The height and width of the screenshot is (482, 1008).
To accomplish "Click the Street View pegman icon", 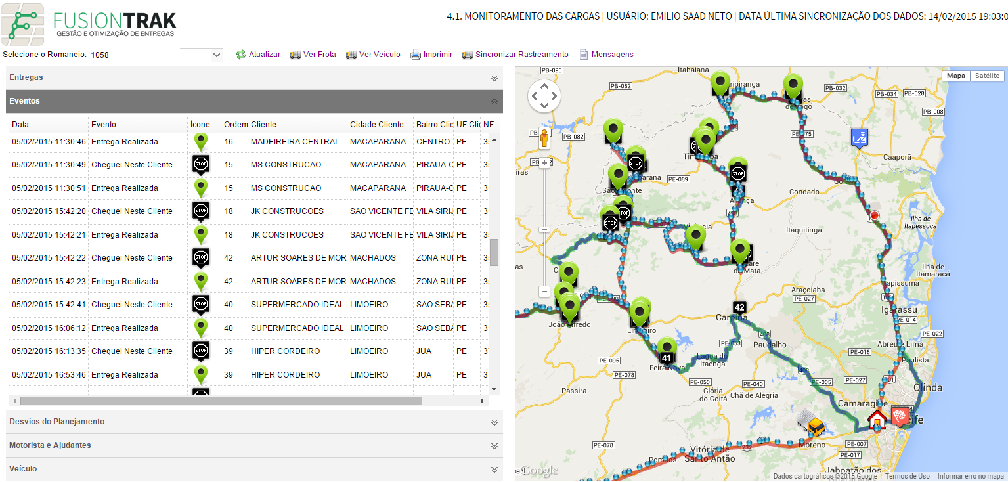I will click(544, 139).
